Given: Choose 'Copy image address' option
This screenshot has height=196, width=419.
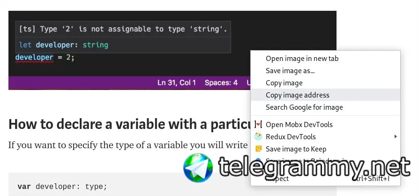Looking at the screenshot, I should (298, 95).
